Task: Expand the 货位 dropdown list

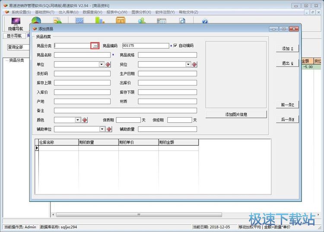Action: [188, 64]
